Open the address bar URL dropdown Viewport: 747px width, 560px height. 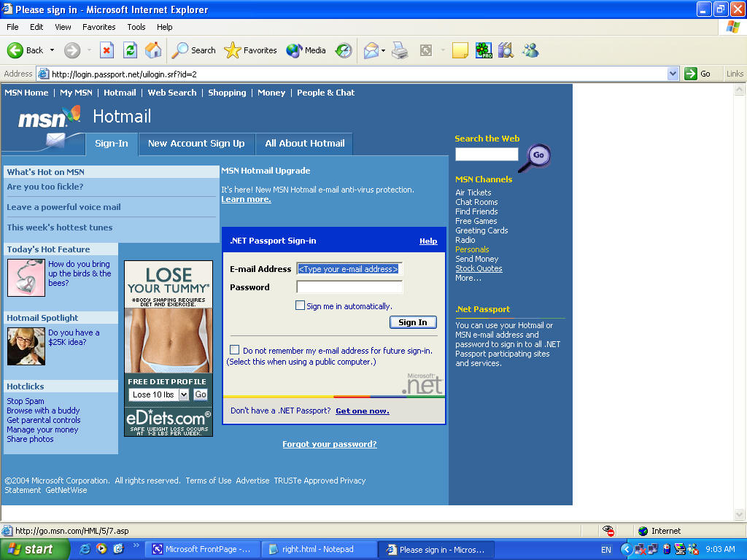point(673,74)
